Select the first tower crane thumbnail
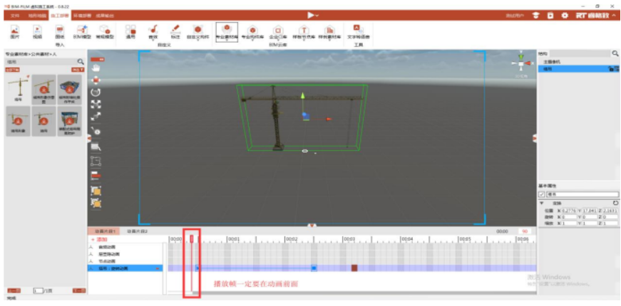The height and width of the screenshot is (306, 621). point(19,88)
